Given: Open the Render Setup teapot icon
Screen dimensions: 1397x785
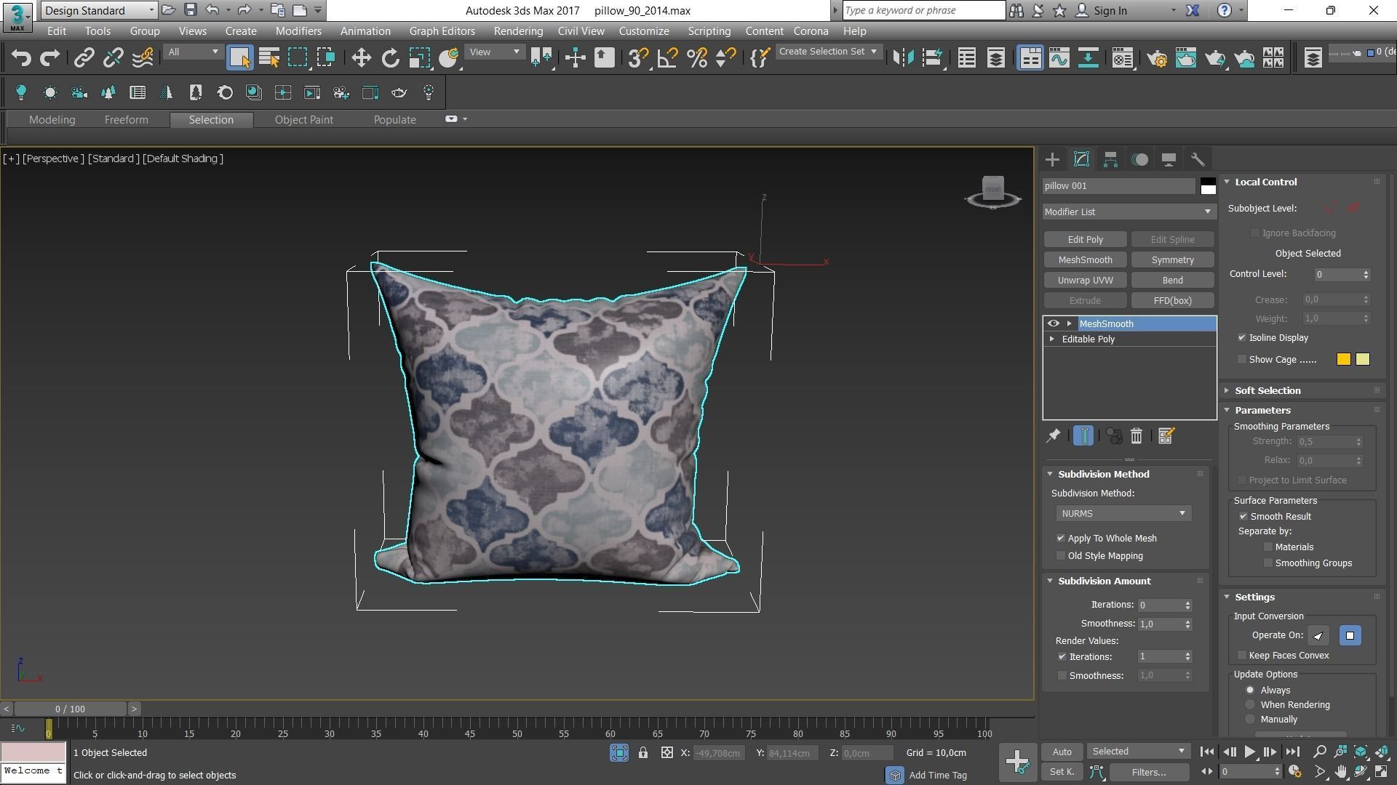Looking at the screenshot, I should pyautogui.click(x=1157, y=57).
